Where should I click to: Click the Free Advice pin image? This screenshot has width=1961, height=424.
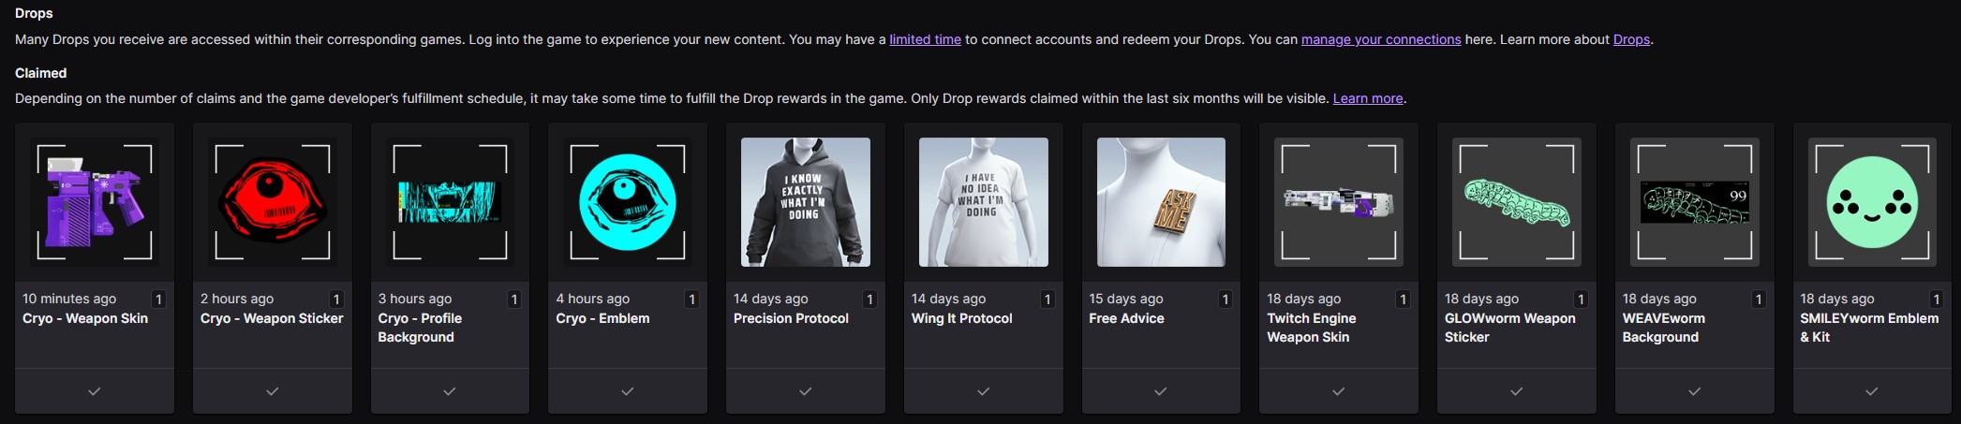click(x=1161, y=202)
